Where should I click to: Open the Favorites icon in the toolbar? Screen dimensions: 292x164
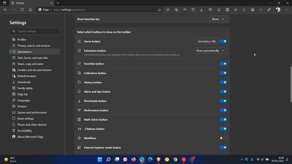coord(168,10)
